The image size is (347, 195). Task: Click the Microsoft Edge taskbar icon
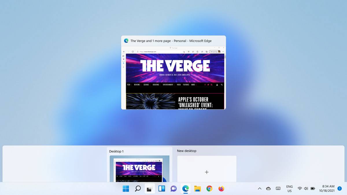185,189
